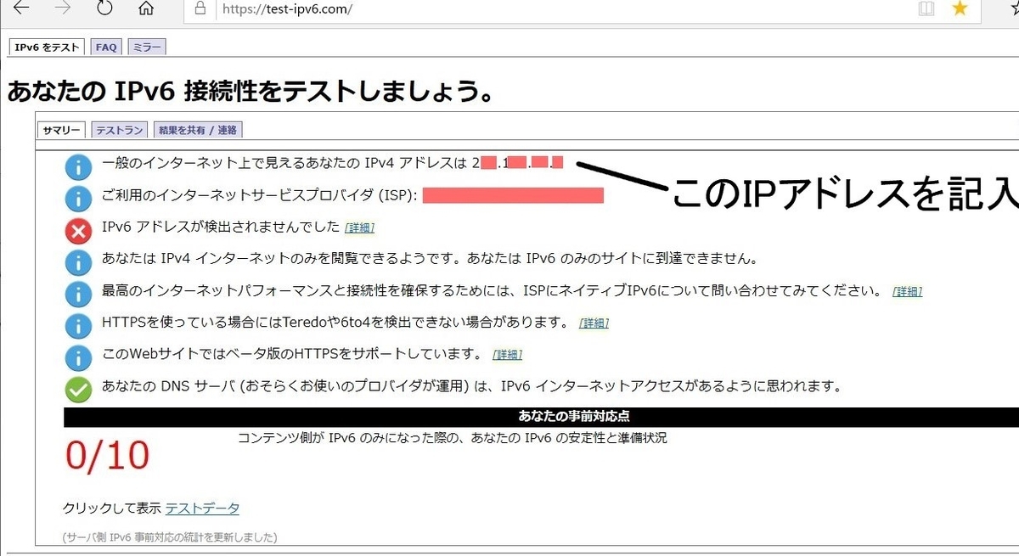Open the FAQ tab

pos(106,48)
